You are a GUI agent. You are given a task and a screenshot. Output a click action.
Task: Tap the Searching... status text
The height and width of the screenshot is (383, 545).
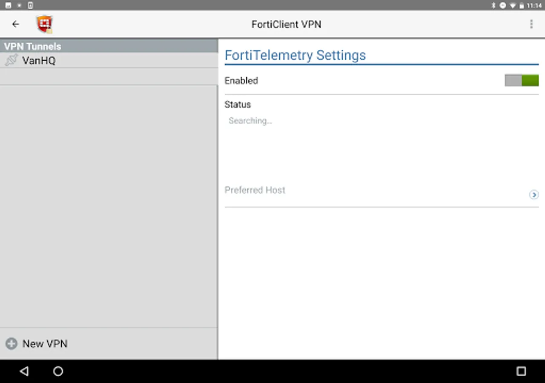click(250, 121)
